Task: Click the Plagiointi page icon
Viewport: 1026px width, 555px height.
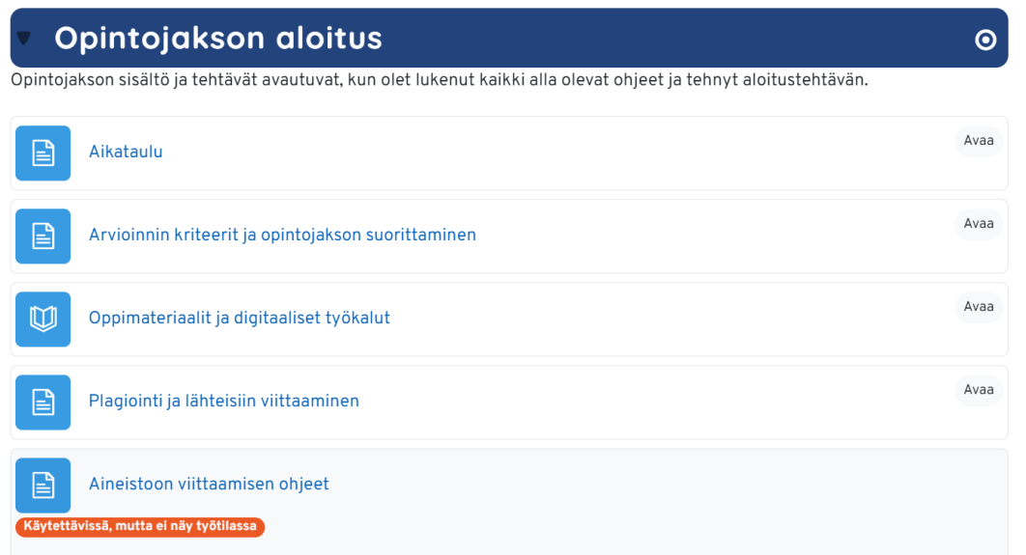Action: [43, 402]
